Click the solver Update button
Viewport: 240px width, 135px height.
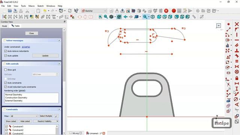point(45,56)
